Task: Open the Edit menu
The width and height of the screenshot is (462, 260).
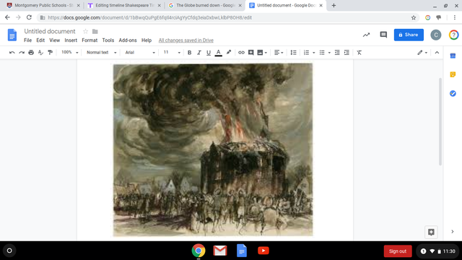Action: (40, 40)
